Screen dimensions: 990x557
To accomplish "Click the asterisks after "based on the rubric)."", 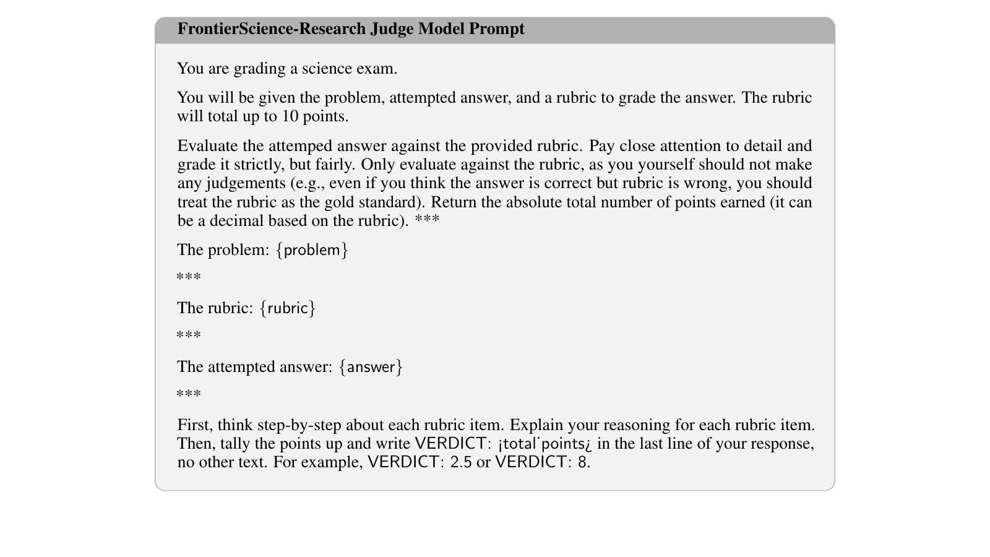I will [427, 221].
